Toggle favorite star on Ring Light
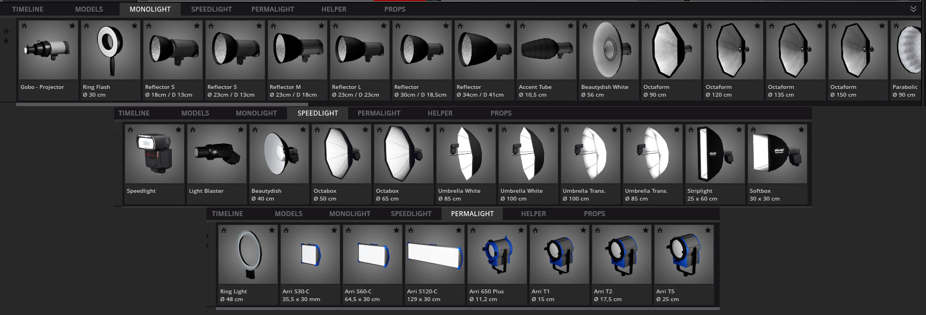 coord(272,230)
